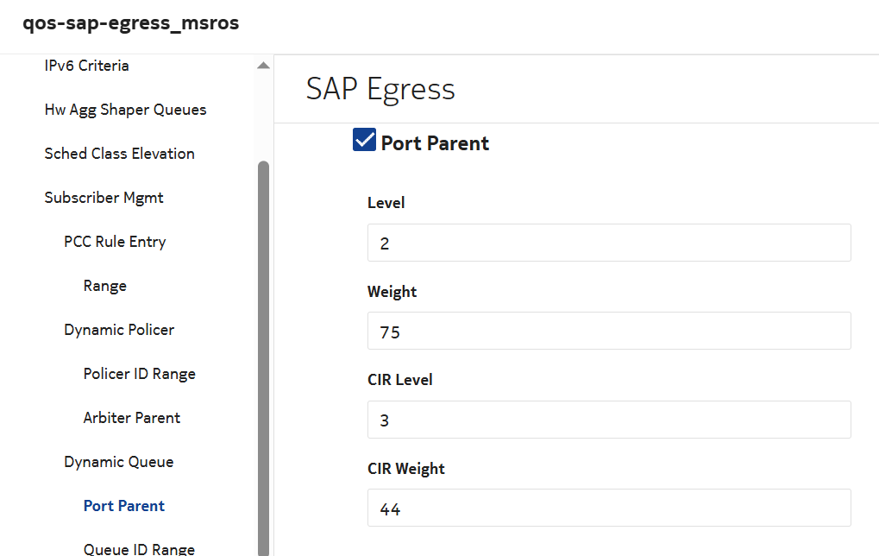This screenshot has height=556, width=879.
Task: Select Hw Agg Shaper Queues item
Action: click(x=125, y=110)
